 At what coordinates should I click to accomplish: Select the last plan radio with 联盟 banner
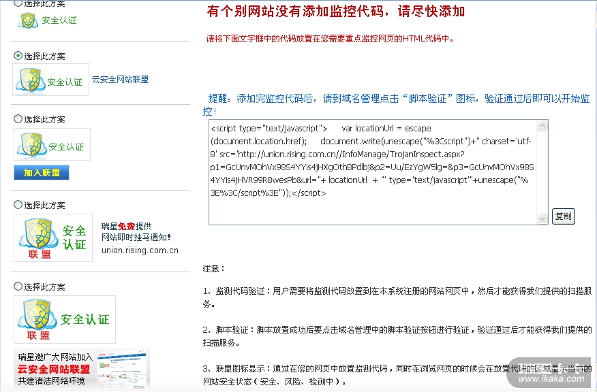(x=18, y=287)
